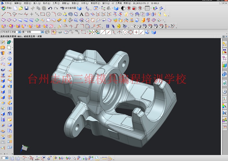Open the 编辑 (Edit) menu

18,3
